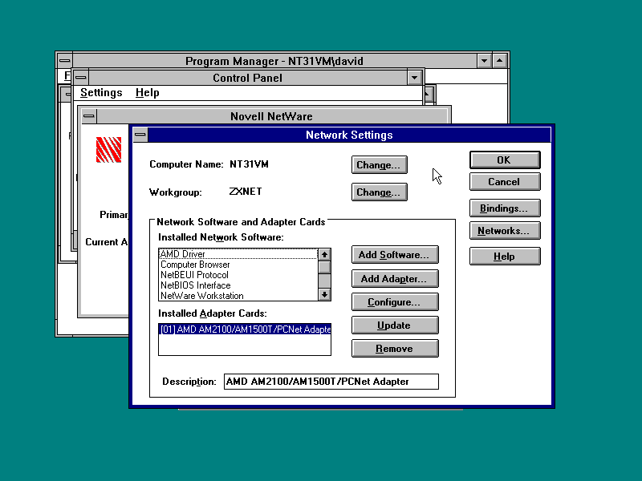Image resolution: width=642 pixels, height=481 pixels.
Task: Open Help menu in Control Panel
Action: (148, 93)
